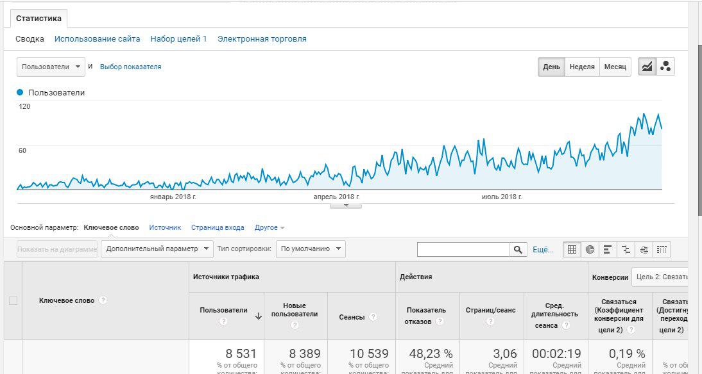
Task: Set chart granularity to День
Action: (x=551, y=67)
